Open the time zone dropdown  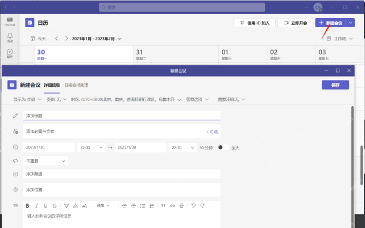(126, 99)
